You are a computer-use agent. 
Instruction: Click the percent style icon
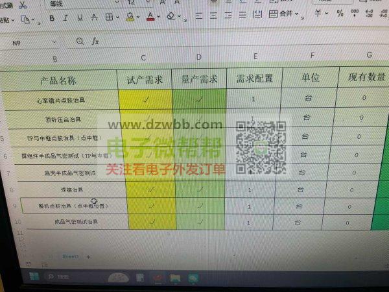click(x=340, y=14)
